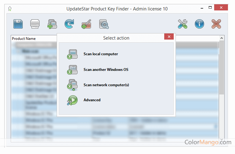235x154 pixels.
Task: Choose the 'Advanced' action label
Action: (92, 100)
